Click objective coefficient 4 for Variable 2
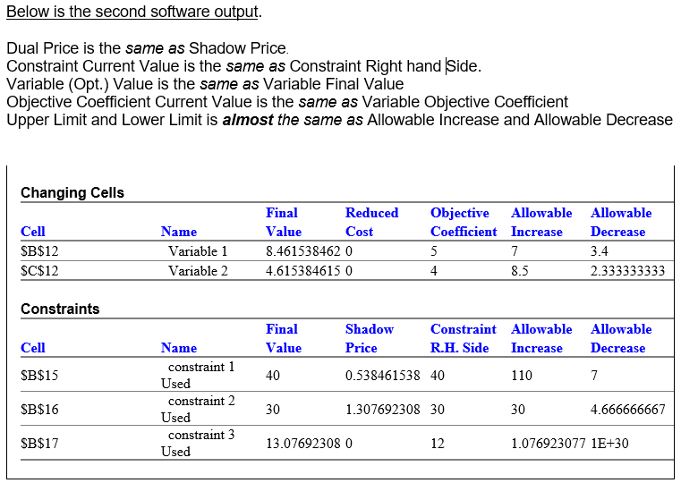The width and height of the screenshot is (681, 483). point(433,271)
